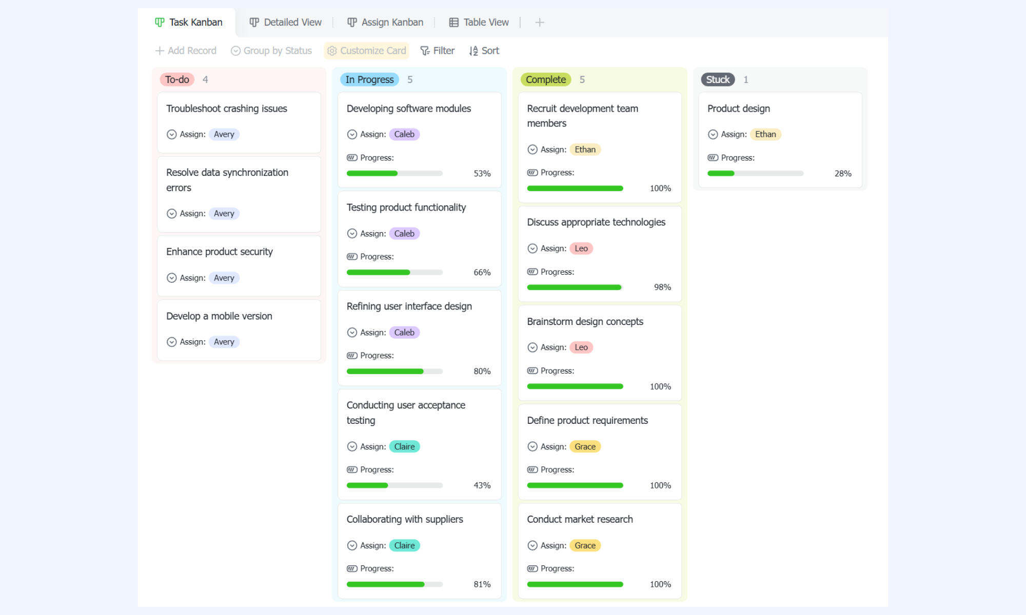Screen dimensions: 1026x615
Task: Click the Stuck column status label
Action: coord(718,79)
